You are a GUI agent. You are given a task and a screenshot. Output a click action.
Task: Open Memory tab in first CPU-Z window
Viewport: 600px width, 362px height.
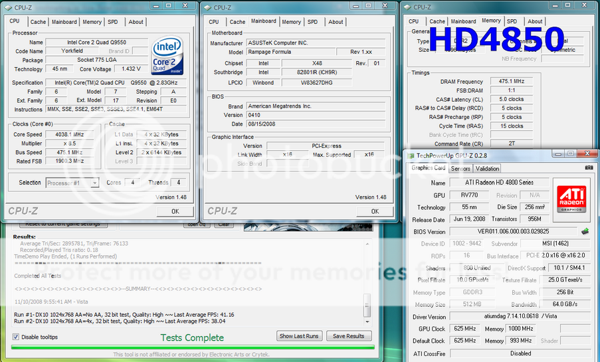pos(92,22)
